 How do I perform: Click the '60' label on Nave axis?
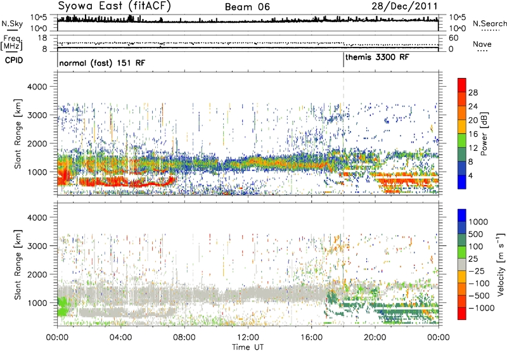(453, 38)
